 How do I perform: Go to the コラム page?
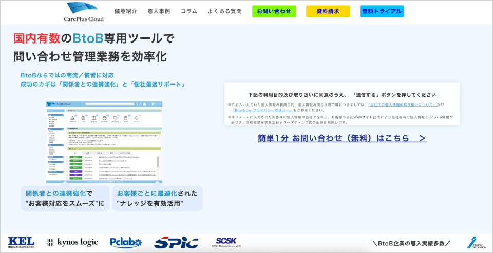coord(189,11)
